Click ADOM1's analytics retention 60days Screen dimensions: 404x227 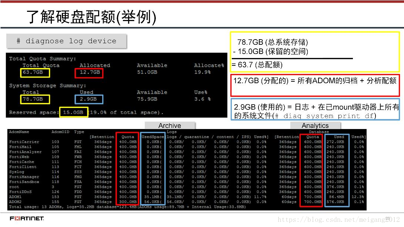[x=289, y=197]
